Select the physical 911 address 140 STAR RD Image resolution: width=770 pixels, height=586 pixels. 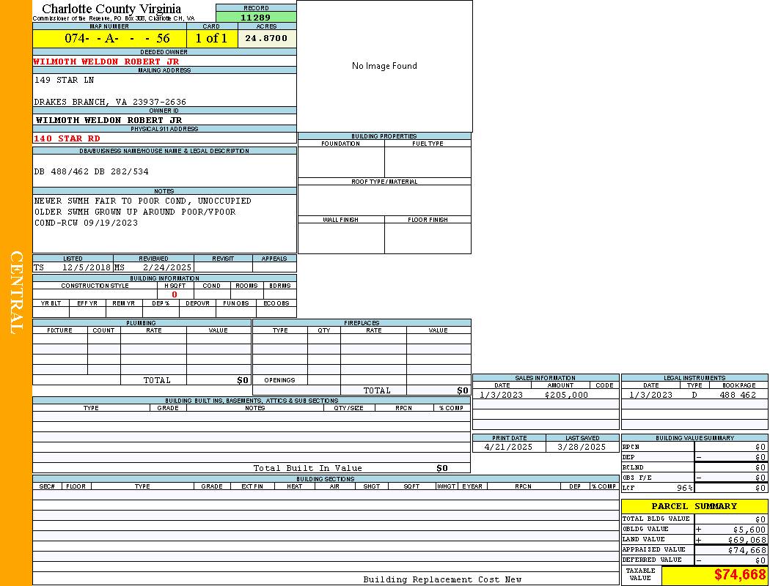click(x=67, y=138)
